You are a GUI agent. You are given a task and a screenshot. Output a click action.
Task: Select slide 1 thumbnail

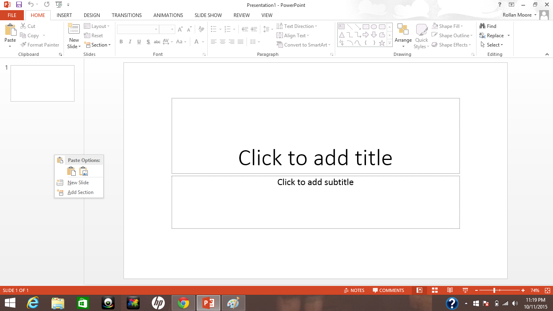[x=43, y=83]
